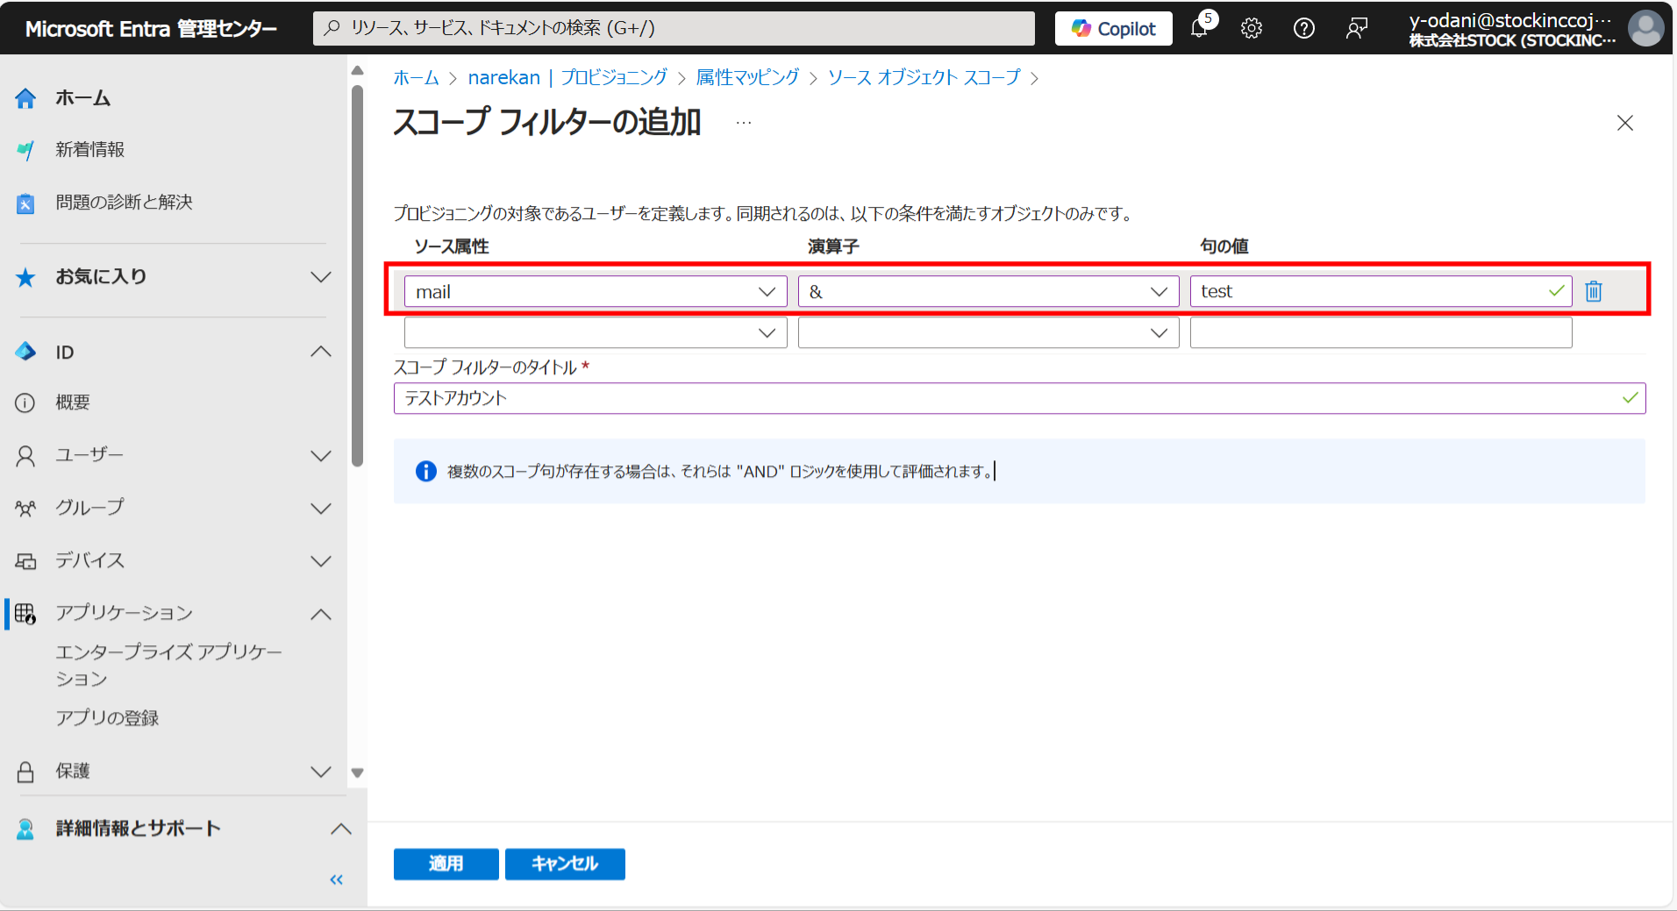Image resolution: width=1677 pixels, height=911 pixels.
Task: Click the Copilot button
Action: pos(1114,28)
